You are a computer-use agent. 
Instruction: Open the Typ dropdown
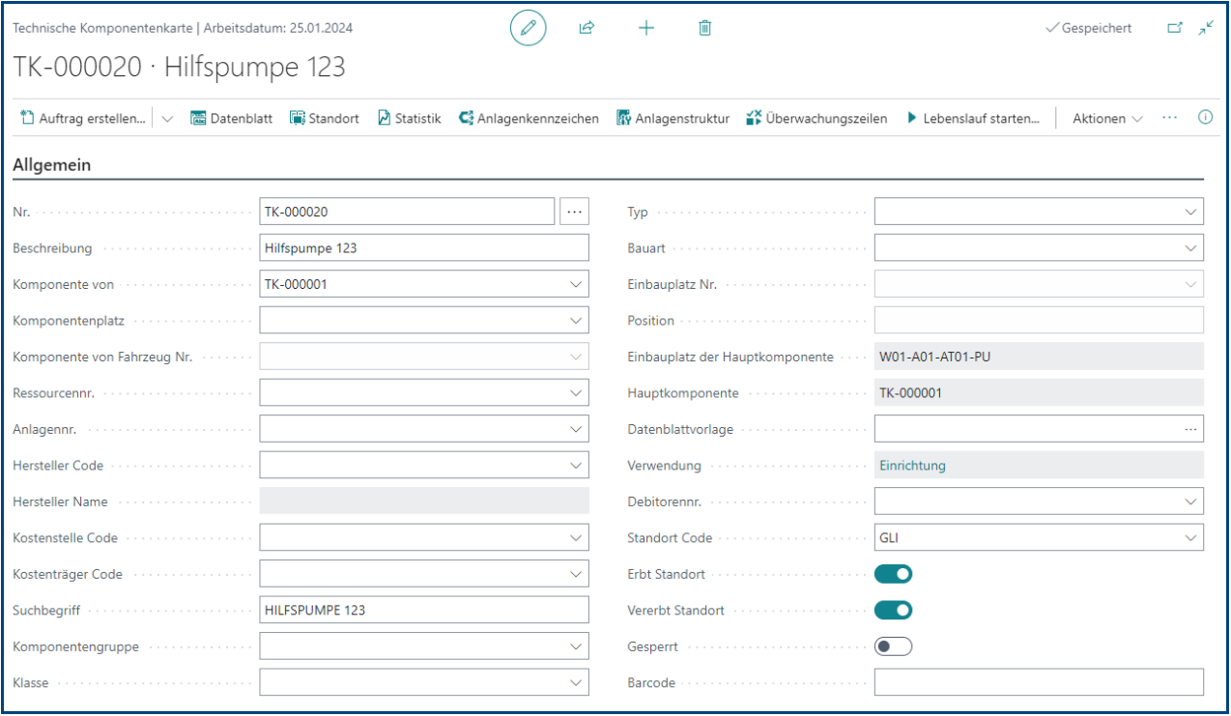click(x=1190, y=212)
